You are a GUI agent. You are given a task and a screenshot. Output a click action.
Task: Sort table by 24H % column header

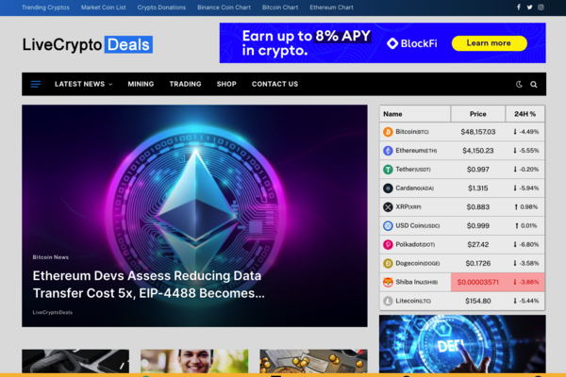(x=524, y=114)
